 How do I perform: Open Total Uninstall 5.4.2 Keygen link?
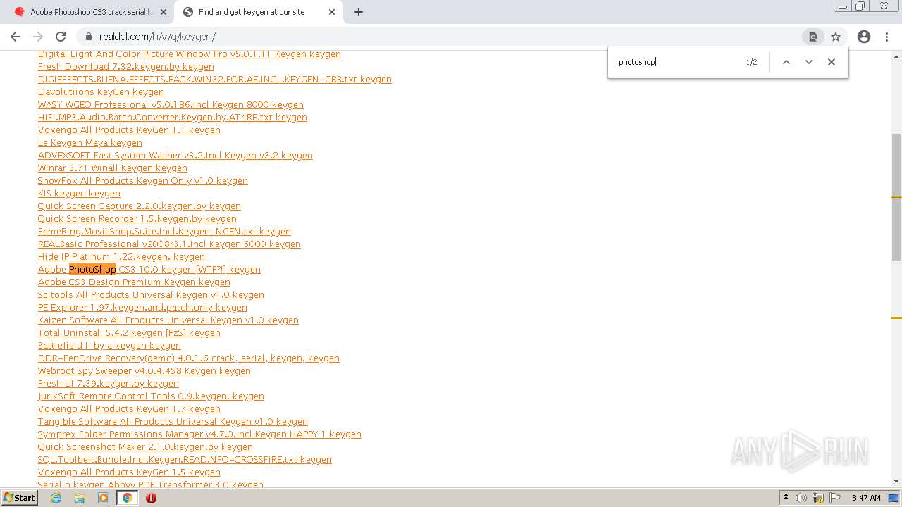[x=129, y=333]
